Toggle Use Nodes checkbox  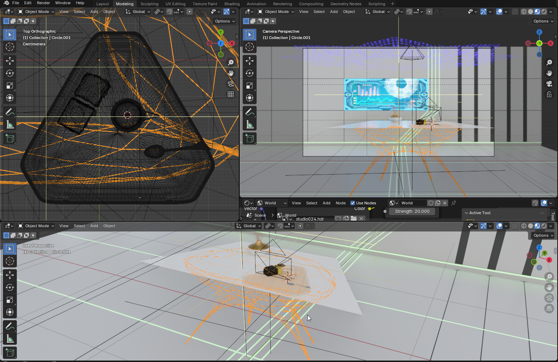[353, 203]
